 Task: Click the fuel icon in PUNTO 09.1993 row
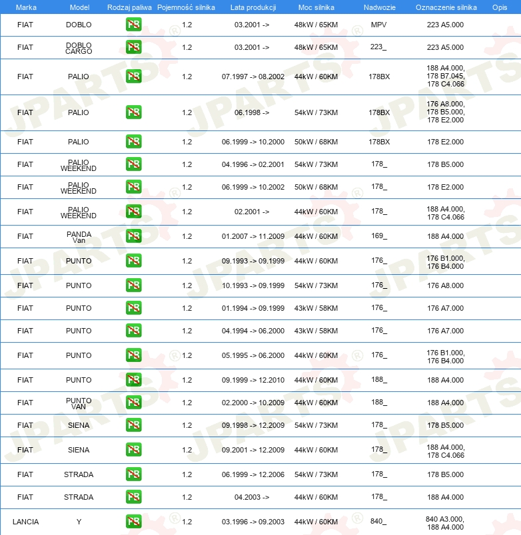[133, 261]
